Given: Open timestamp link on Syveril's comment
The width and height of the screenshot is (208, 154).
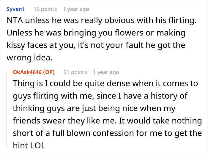Looking at the screenshot, I should point(76,9).
